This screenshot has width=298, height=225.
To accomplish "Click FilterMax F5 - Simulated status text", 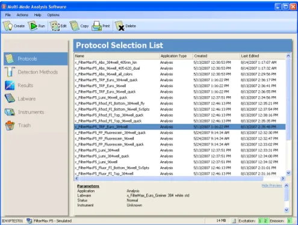I will coord(53,221).
